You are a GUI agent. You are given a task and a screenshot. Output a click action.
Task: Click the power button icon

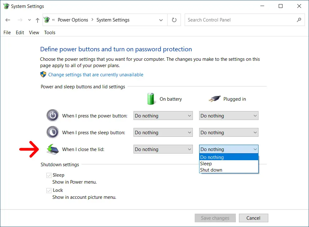52,116
